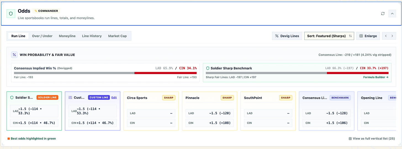Screen dimensions: 402x149
Task: Click the Consensus Implied Win % bar
Action: point(105,73)
